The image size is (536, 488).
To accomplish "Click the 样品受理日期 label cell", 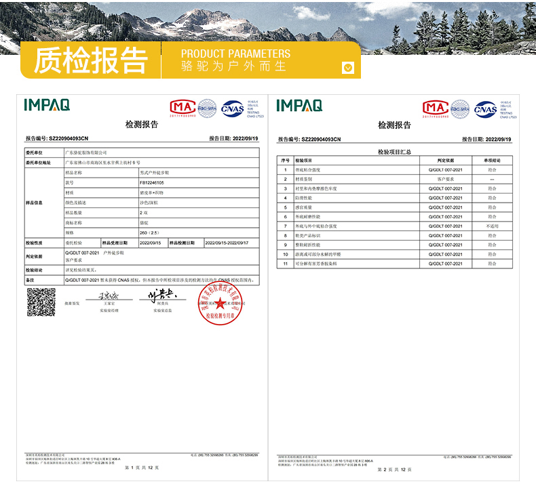I will tap(119, 243).
